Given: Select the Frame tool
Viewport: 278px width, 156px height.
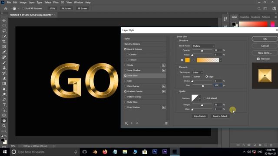Looking at the screenshot, I should pyautogui.click(x=4, y=47).
